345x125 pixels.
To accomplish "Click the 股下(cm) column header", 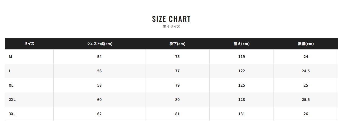I will click(x=177, y=44).
